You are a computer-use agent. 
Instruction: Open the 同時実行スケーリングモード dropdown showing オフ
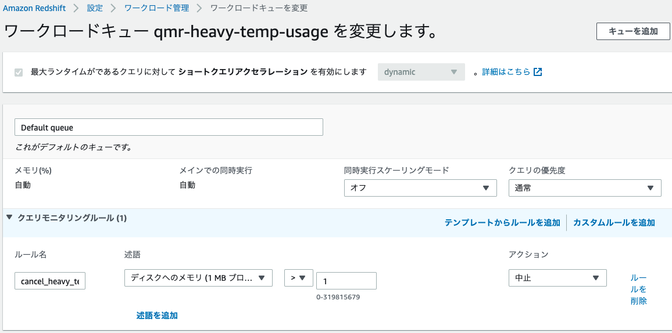click(420, 188)
